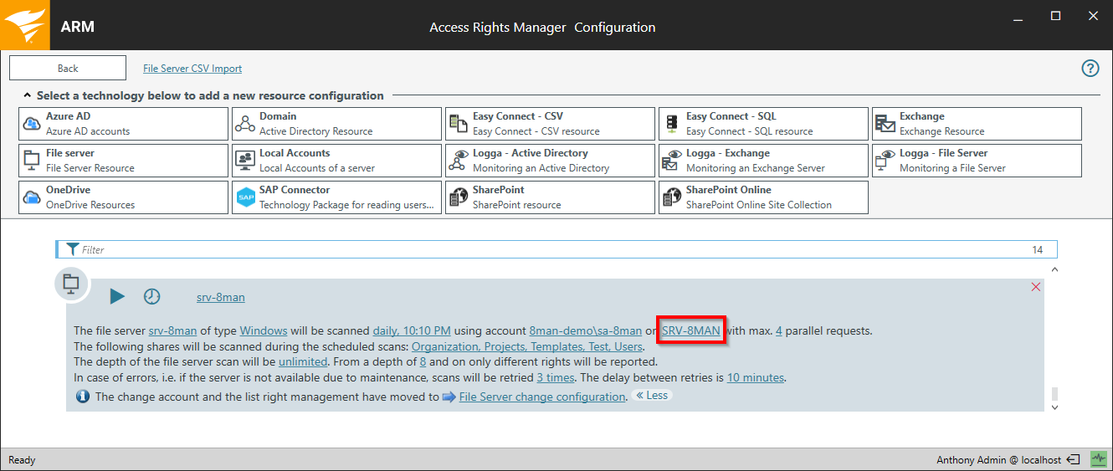Collapse the technology selection section
This screenshot has height=471, width=1113.
tap(28, 95)
